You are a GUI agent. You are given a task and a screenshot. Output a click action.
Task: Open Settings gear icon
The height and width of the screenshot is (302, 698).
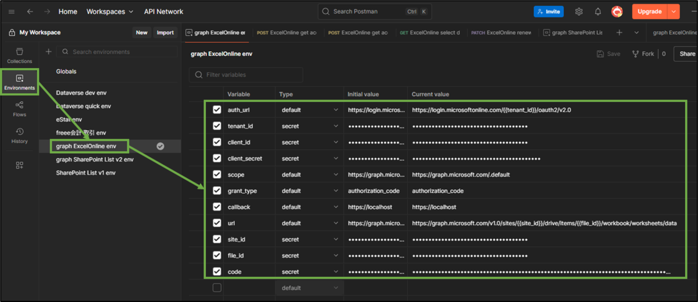point(579,12)
